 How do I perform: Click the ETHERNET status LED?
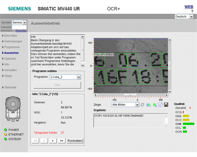pos(6,134)
